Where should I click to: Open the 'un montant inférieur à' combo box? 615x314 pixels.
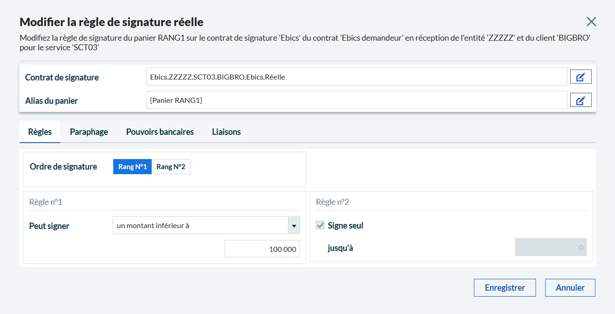[200, 225]
